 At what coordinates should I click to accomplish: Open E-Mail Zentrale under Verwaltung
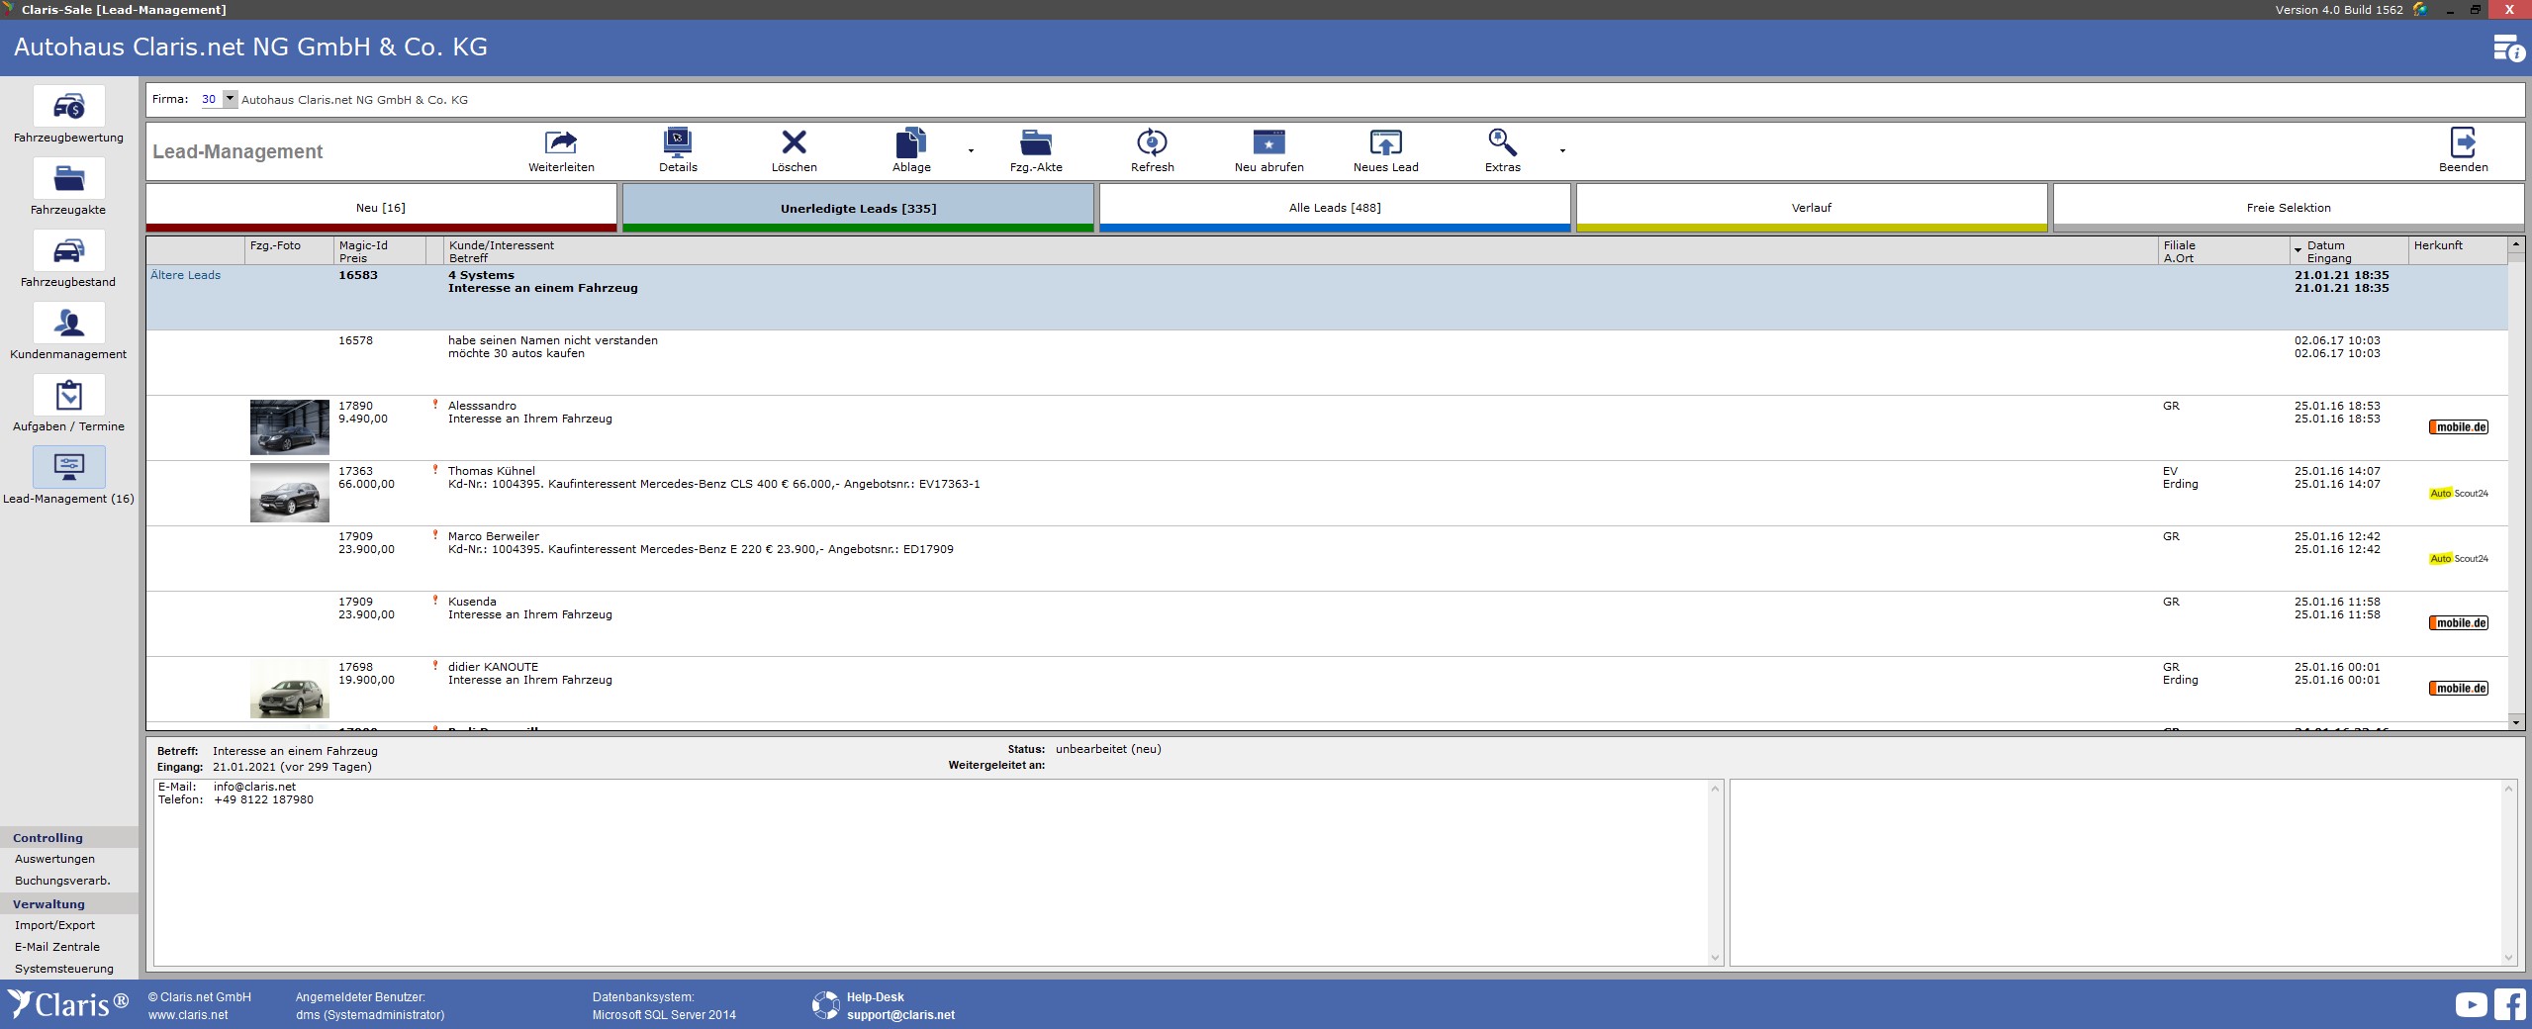(x=57, y=947)
